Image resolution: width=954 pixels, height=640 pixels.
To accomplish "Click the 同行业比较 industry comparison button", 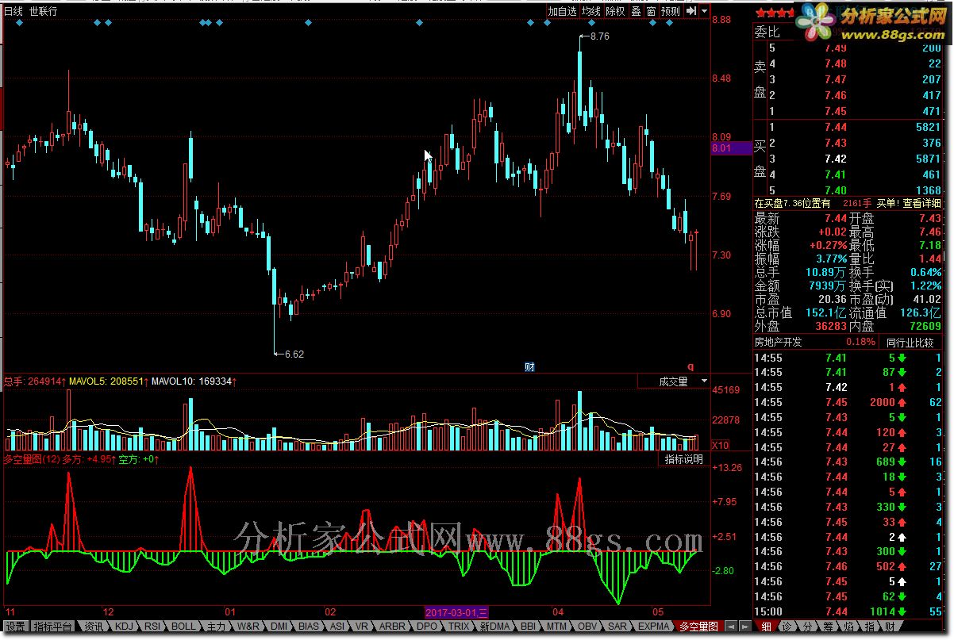I will click(910, 342).
